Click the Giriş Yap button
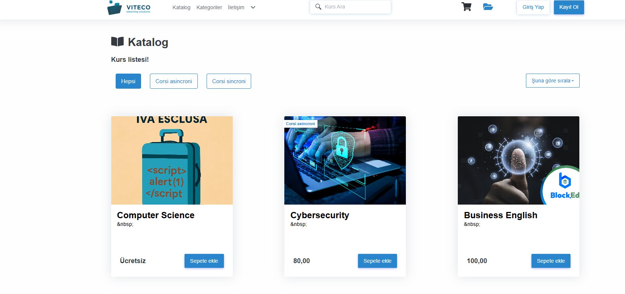The width and height of the screenshot is (625, 294). [x=533, y=7]
